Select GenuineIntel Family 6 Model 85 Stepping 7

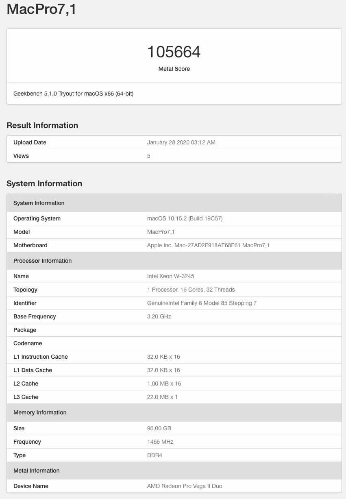[202, 303]
